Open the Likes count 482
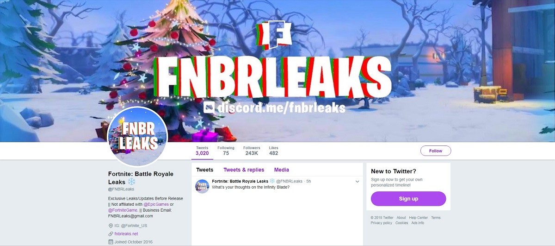Image resolution: width=555 pixels, height=246 pixels. click(x=274, y=151)
